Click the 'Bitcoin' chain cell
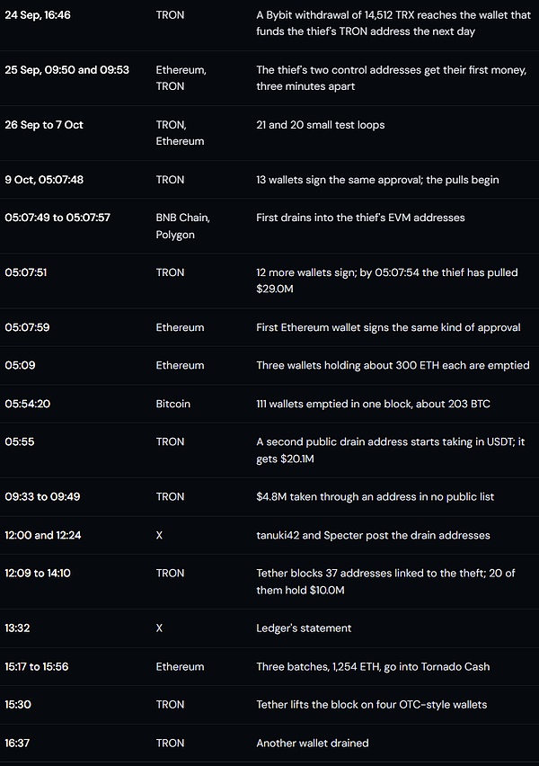Image resolution: width=539 pixels, height=766 pixels. tap(172, 404)
